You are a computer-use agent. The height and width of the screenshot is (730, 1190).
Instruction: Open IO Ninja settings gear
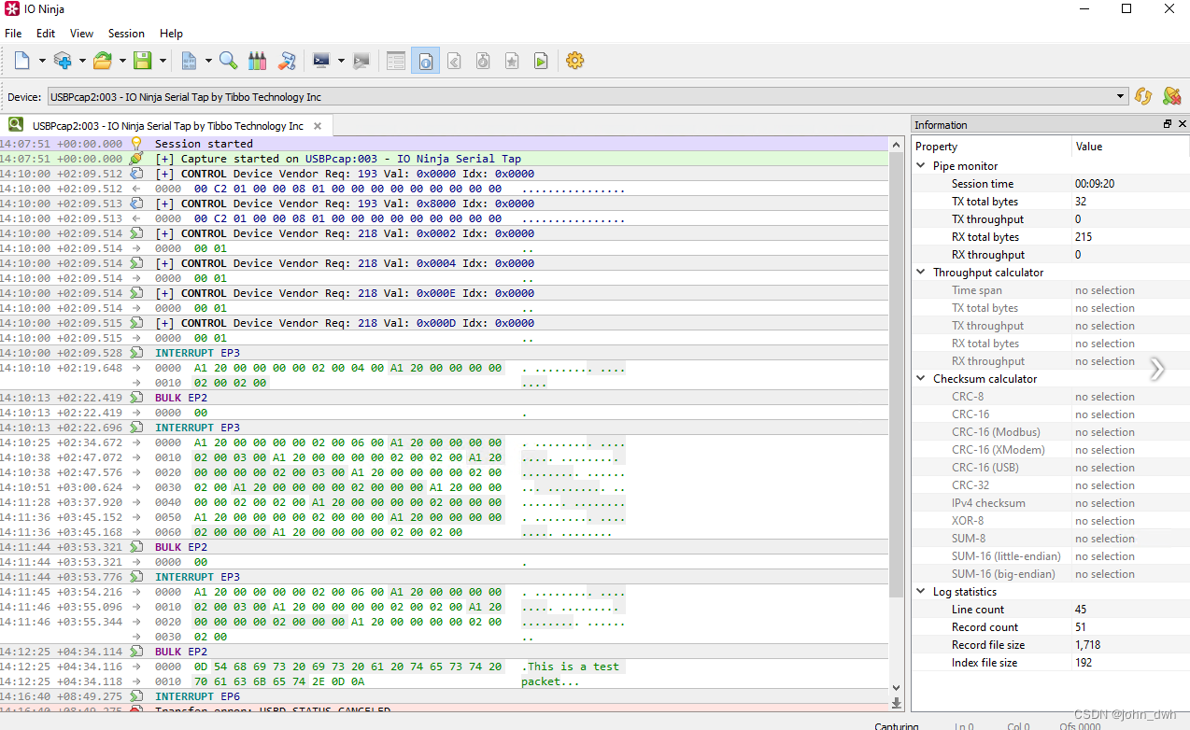click(x=574, y=60)
